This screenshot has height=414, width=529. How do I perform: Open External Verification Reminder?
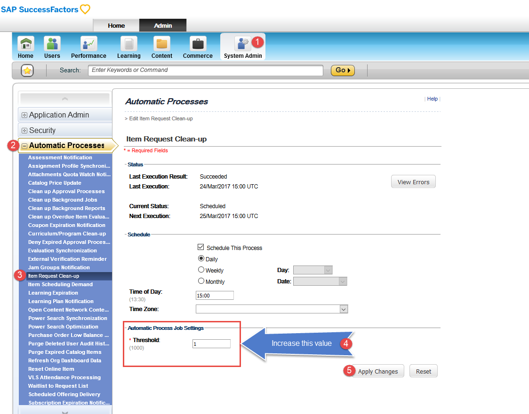coord(67,259)
